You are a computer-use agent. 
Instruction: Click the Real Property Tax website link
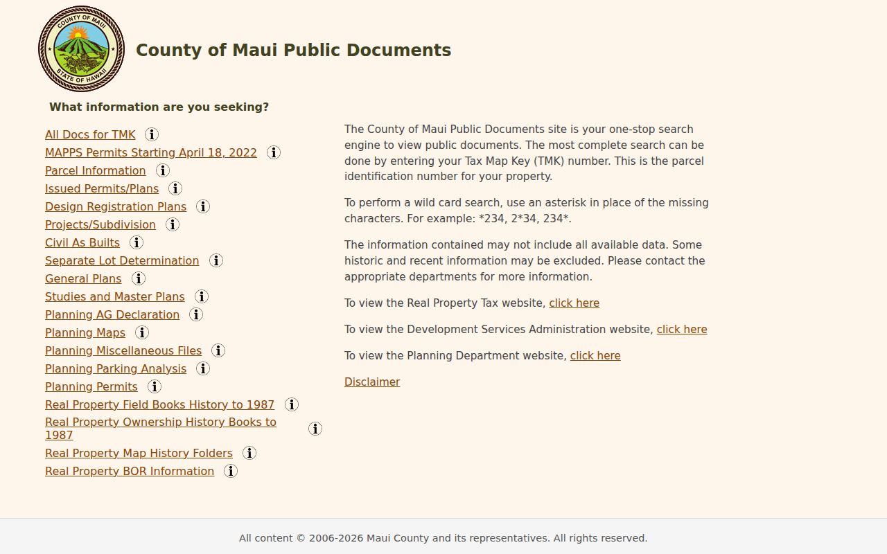coord(574,303)
